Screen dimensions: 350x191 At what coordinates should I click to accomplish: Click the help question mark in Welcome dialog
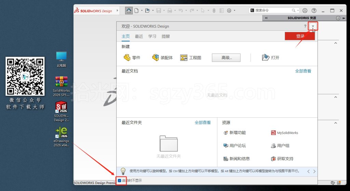point(305,26)
